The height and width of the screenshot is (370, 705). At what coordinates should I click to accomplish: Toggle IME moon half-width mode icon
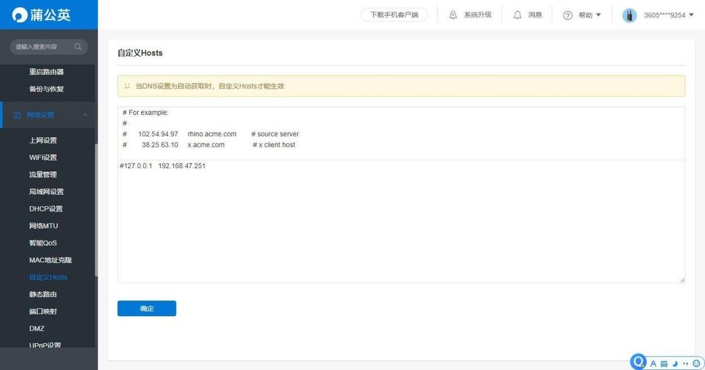click(x=676, y=363)
